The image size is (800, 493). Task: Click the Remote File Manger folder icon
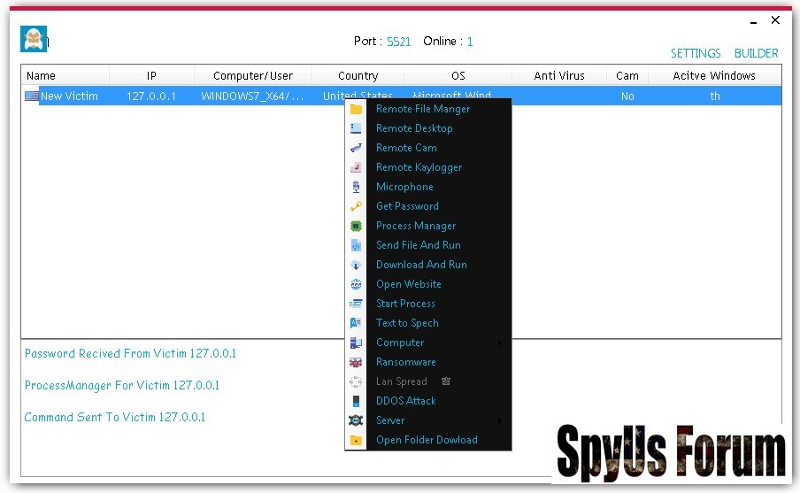[356, 109]
